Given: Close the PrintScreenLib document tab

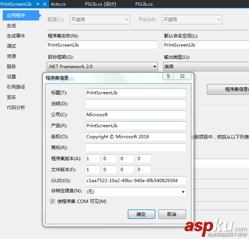Looking at the screenshot, I should (45, 4).
